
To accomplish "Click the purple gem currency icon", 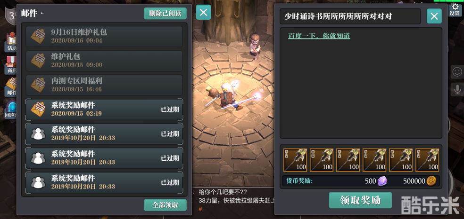I will [x=382, y=180].
